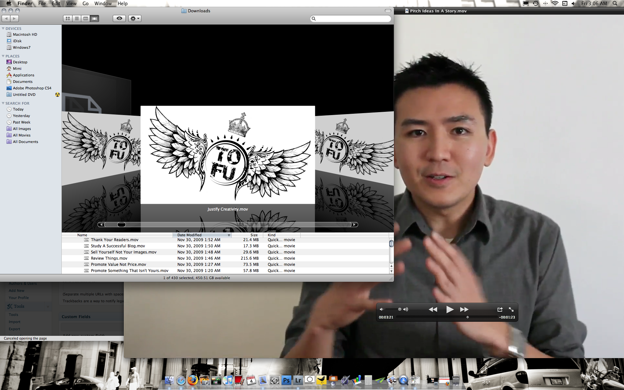Collapse the SEARCH FOR sidebar section
The image size is (624, 390).
(x=3, y=103)
